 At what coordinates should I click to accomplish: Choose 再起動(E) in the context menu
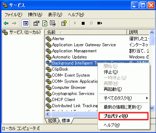[x=124, y=89]
